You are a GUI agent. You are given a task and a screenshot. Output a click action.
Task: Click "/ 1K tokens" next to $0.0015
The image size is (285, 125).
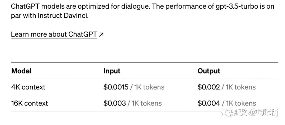(x=147, y=87)
